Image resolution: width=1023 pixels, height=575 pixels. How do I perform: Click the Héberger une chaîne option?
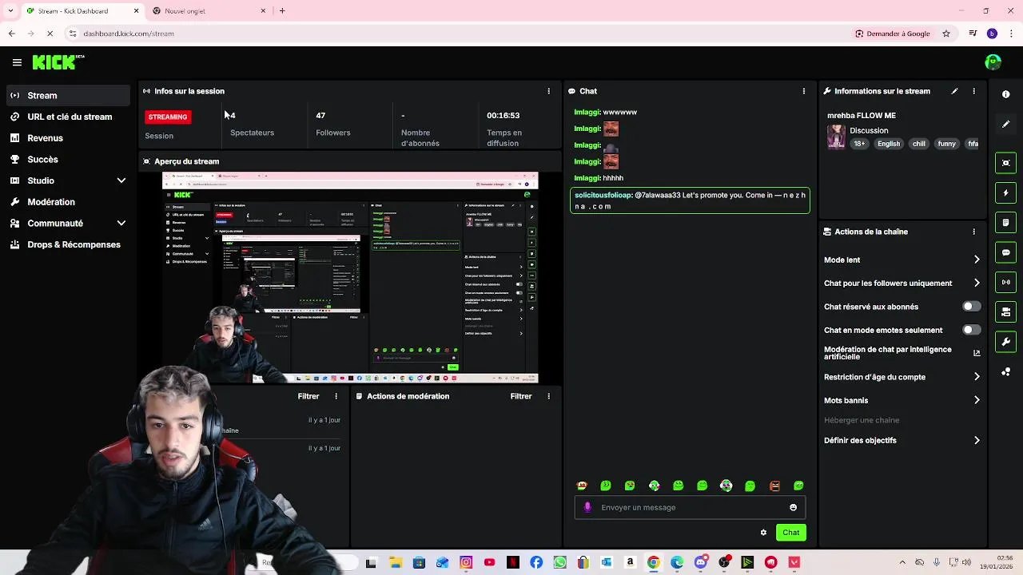pos(862,420)
